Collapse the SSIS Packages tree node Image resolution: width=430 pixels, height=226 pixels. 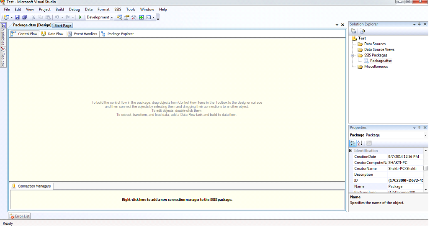(353, 55)
